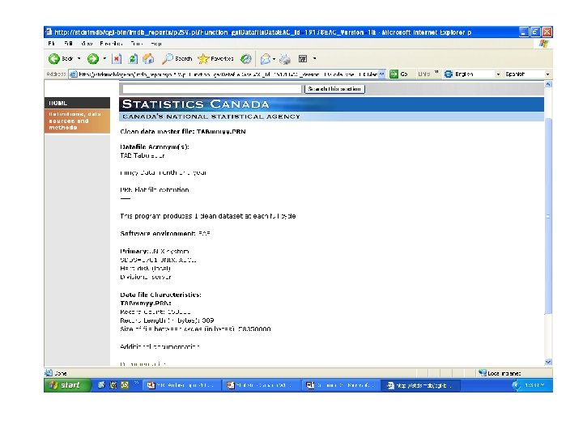Click the scrollbar down arrow
This screenshot has height=437, width=583.
point(548,362)
